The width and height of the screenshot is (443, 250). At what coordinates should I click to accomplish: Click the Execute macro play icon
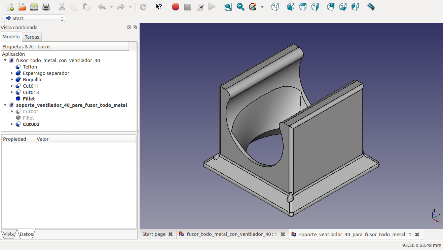pos(212,7)
